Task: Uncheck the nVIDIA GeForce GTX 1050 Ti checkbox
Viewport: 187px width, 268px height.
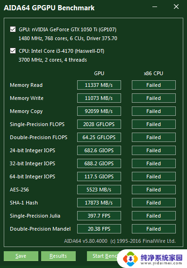Action: click(x=13, y=29)
